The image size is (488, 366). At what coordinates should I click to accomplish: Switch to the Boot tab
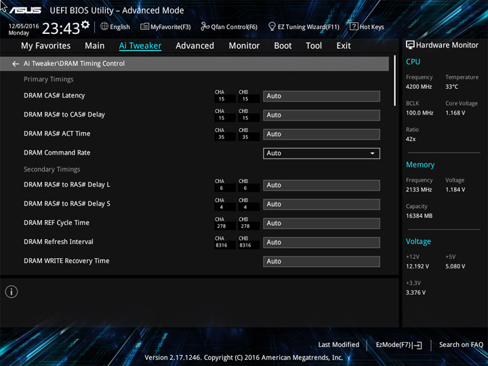283,46
